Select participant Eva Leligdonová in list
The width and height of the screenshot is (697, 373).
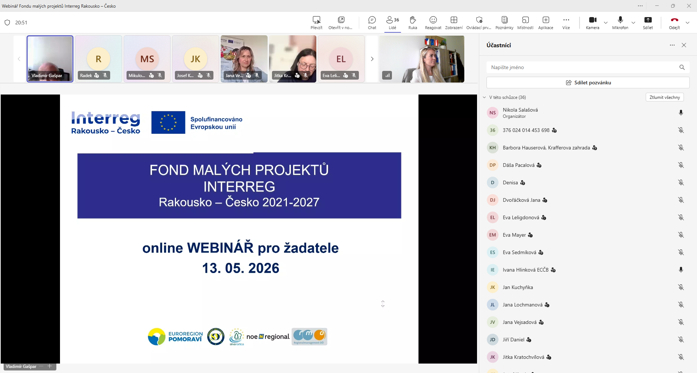pyautogui.click(x=588, y=217)
